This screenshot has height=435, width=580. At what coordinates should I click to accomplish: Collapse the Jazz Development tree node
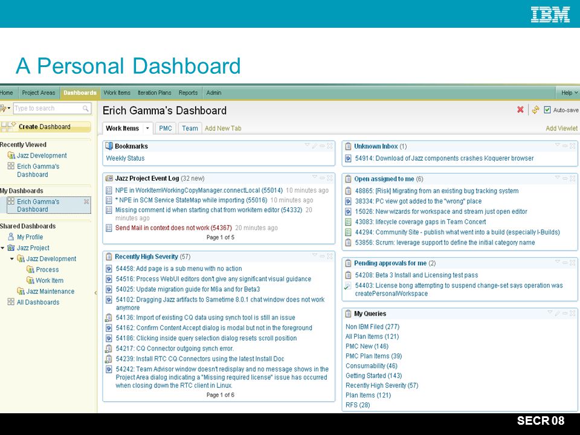12,259
